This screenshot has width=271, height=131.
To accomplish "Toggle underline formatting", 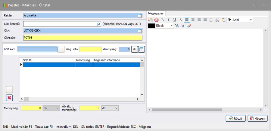I will point(175,20).
